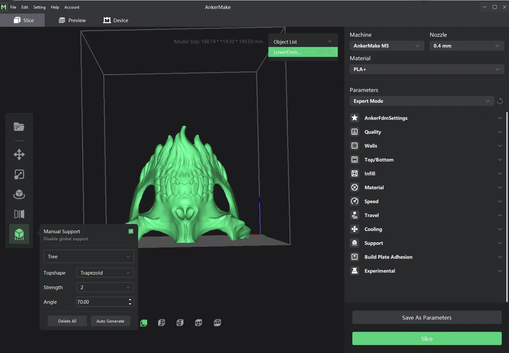Open the Account menu
The width and height of the screenshot is (509, 353).
tap(72, 7)
